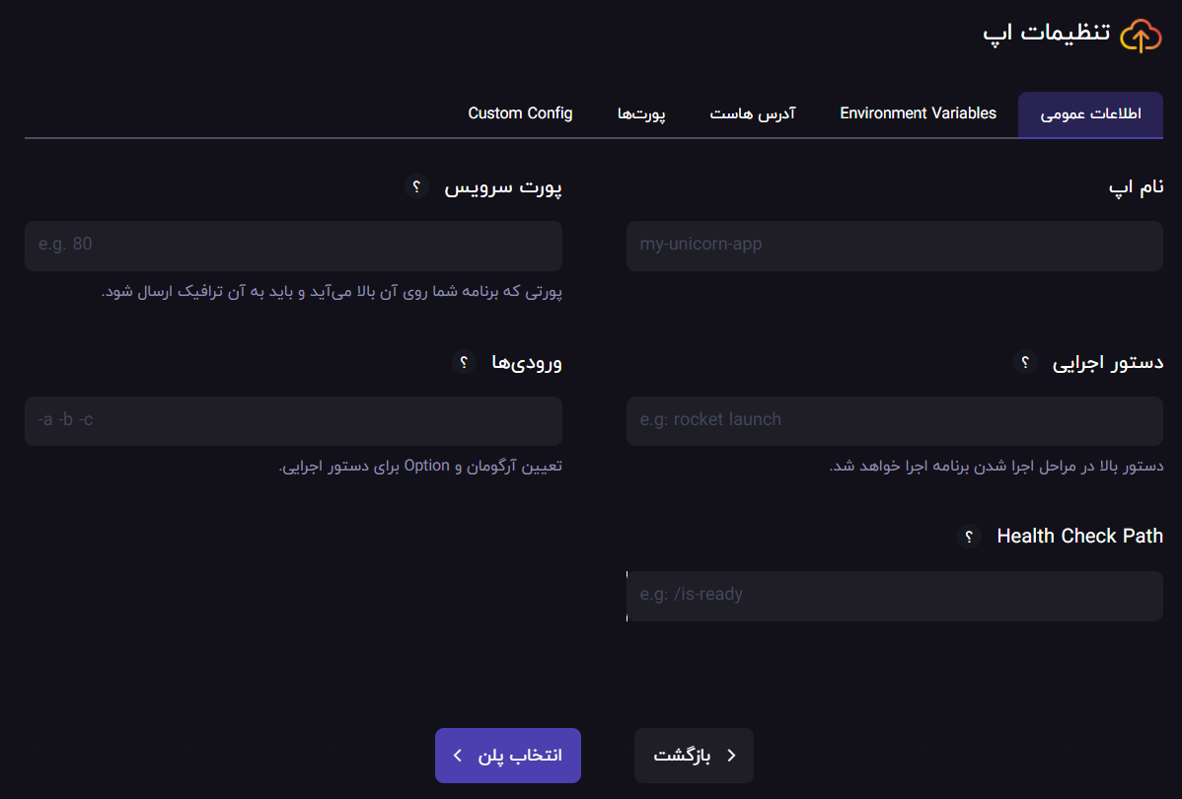Open the آدرس هاست tab
Screen dimensions: 1182x799
[x=753, y=113]
